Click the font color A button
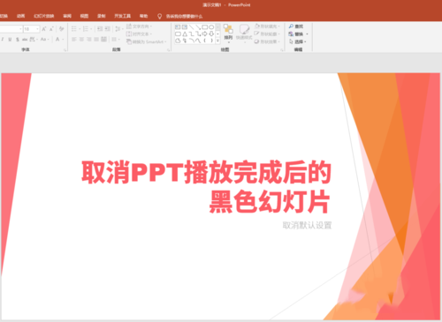The width and height of the screenshot is (442, 322). click(x=57, y=39)
